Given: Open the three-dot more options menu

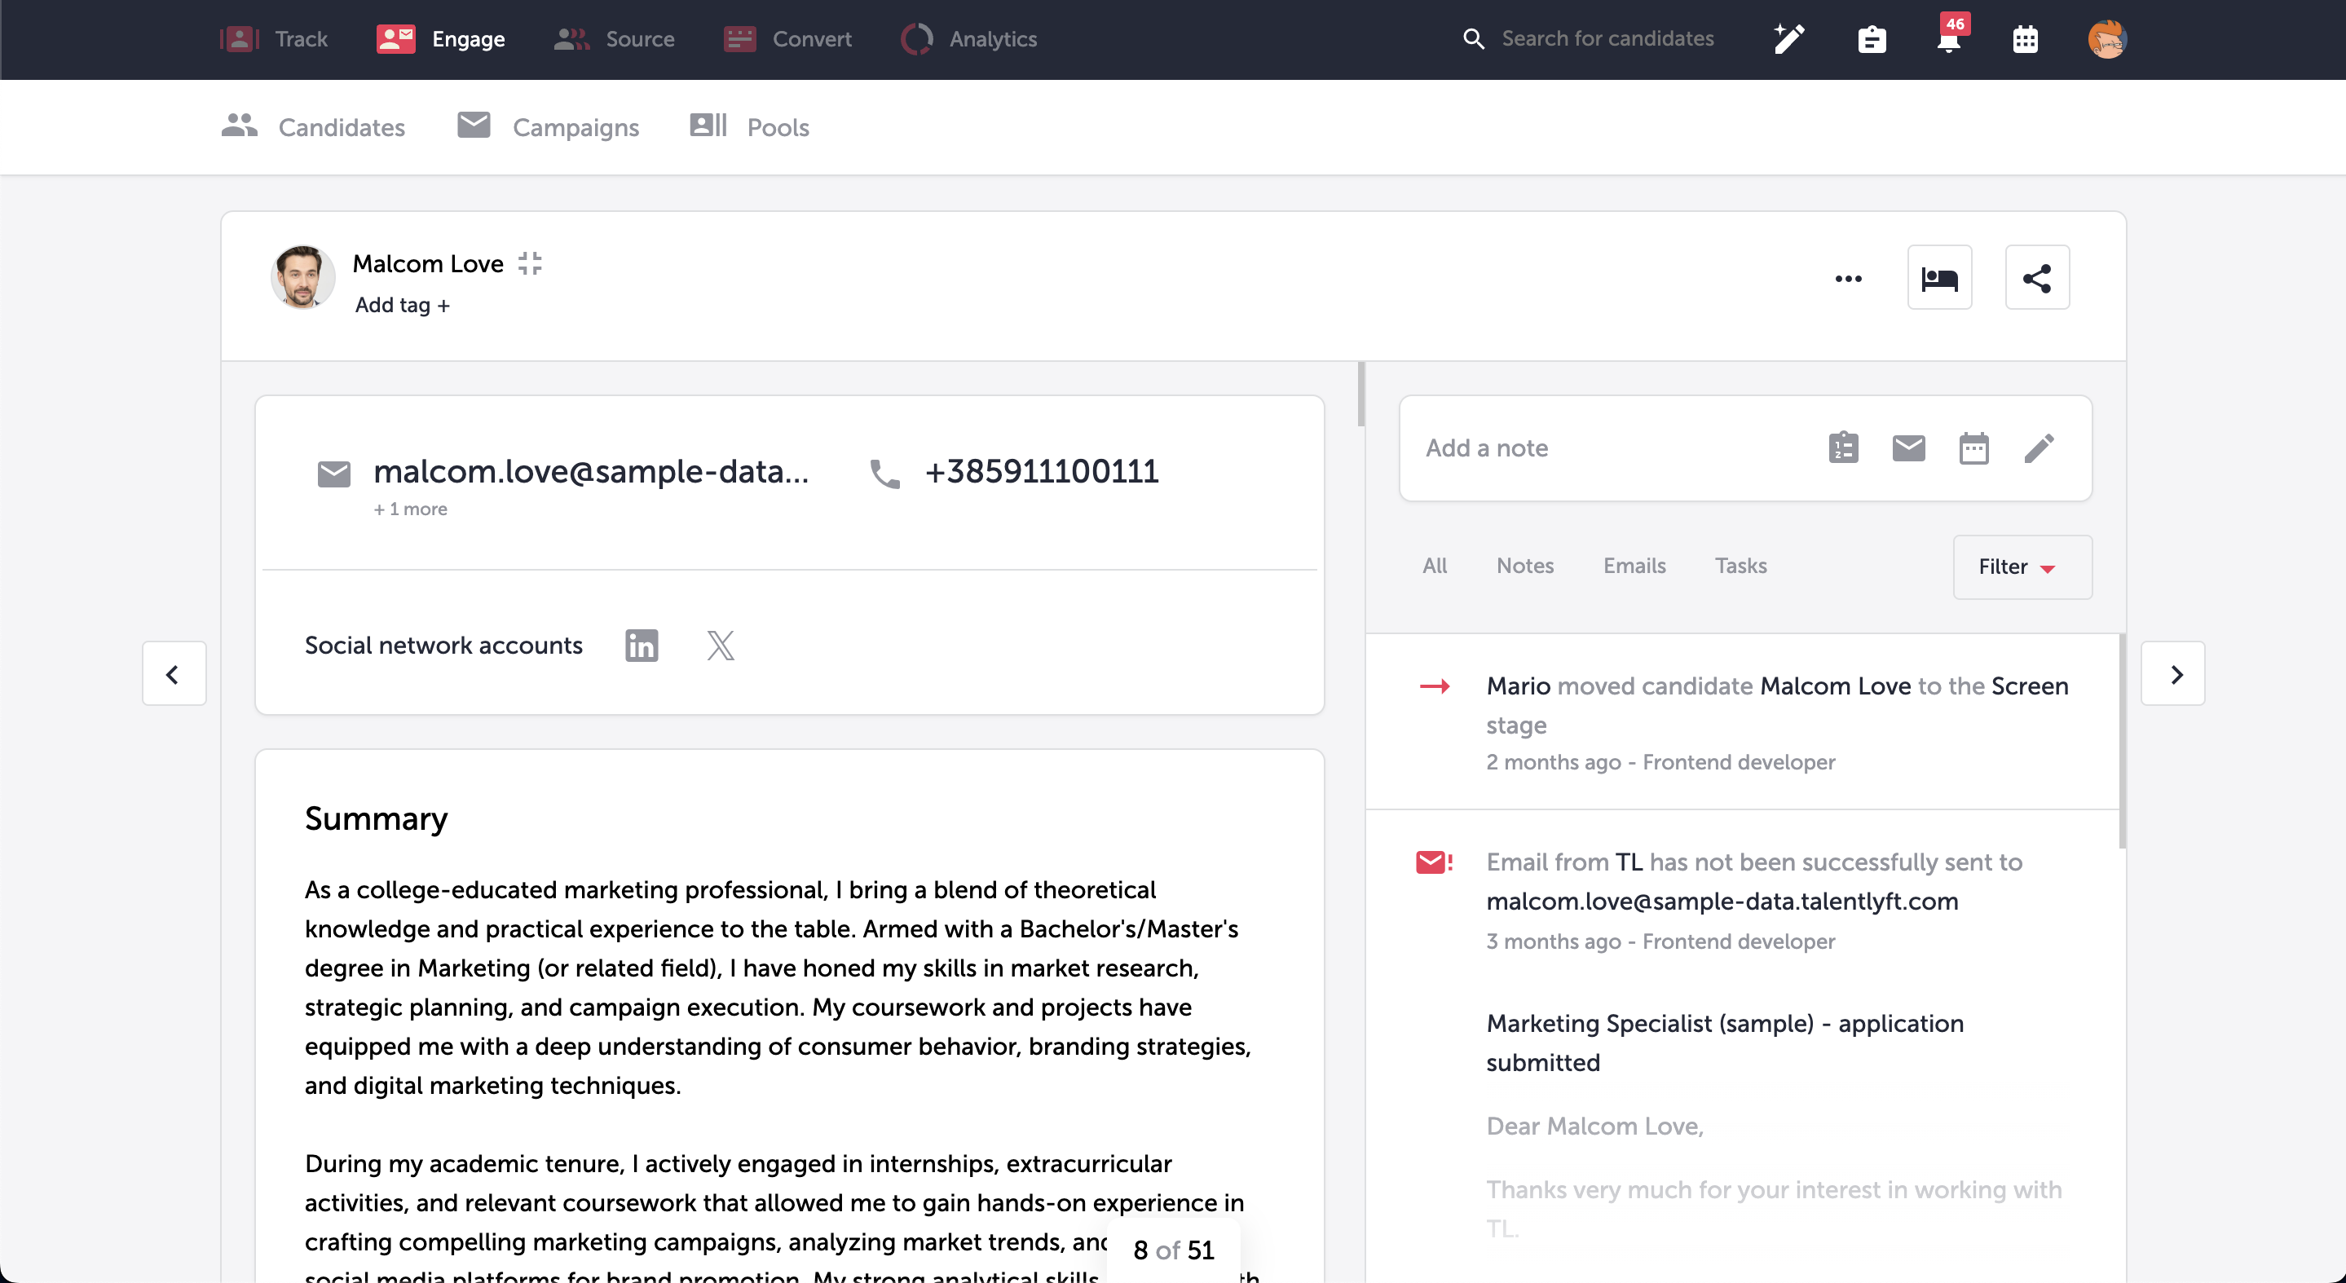Looking at the screenshot, I should tap(1848, 279).
